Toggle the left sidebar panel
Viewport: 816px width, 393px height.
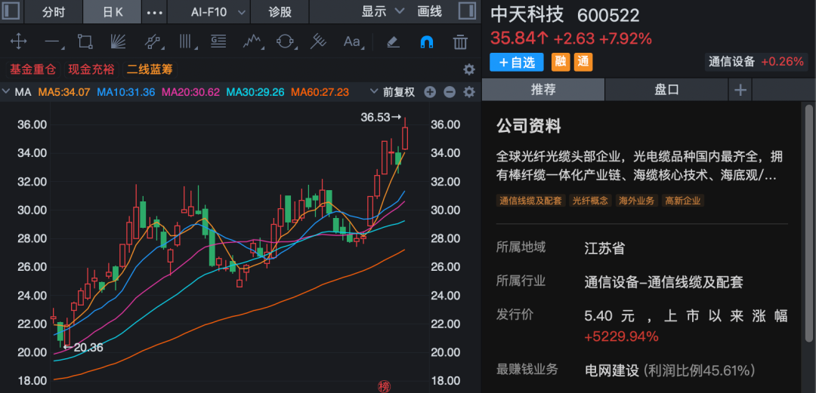11,11
